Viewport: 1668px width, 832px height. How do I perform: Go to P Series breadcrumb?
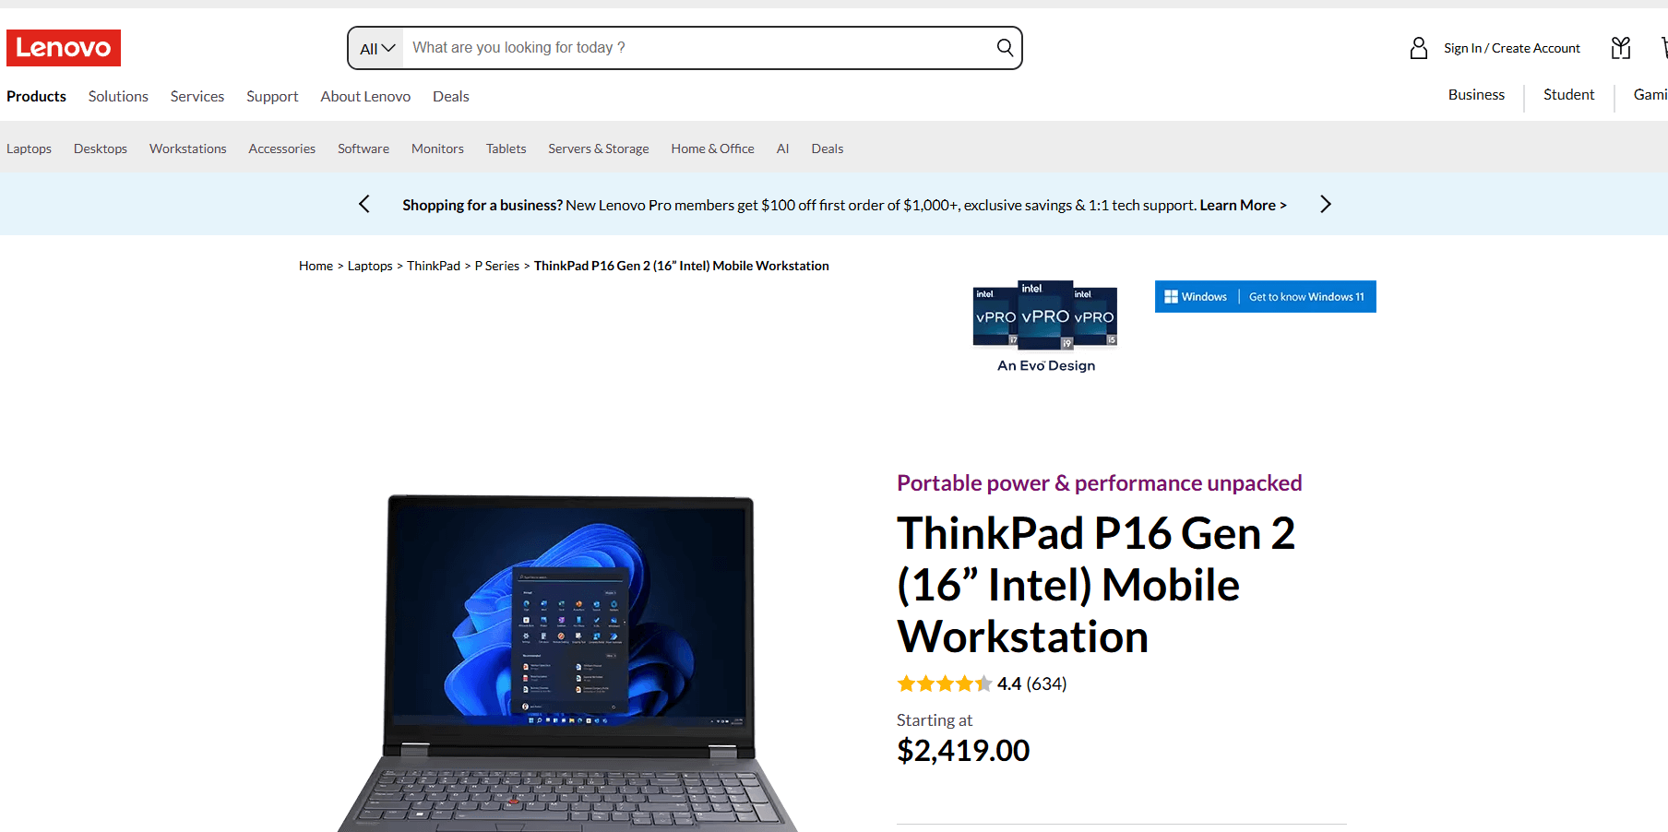(x=497, y=266)
